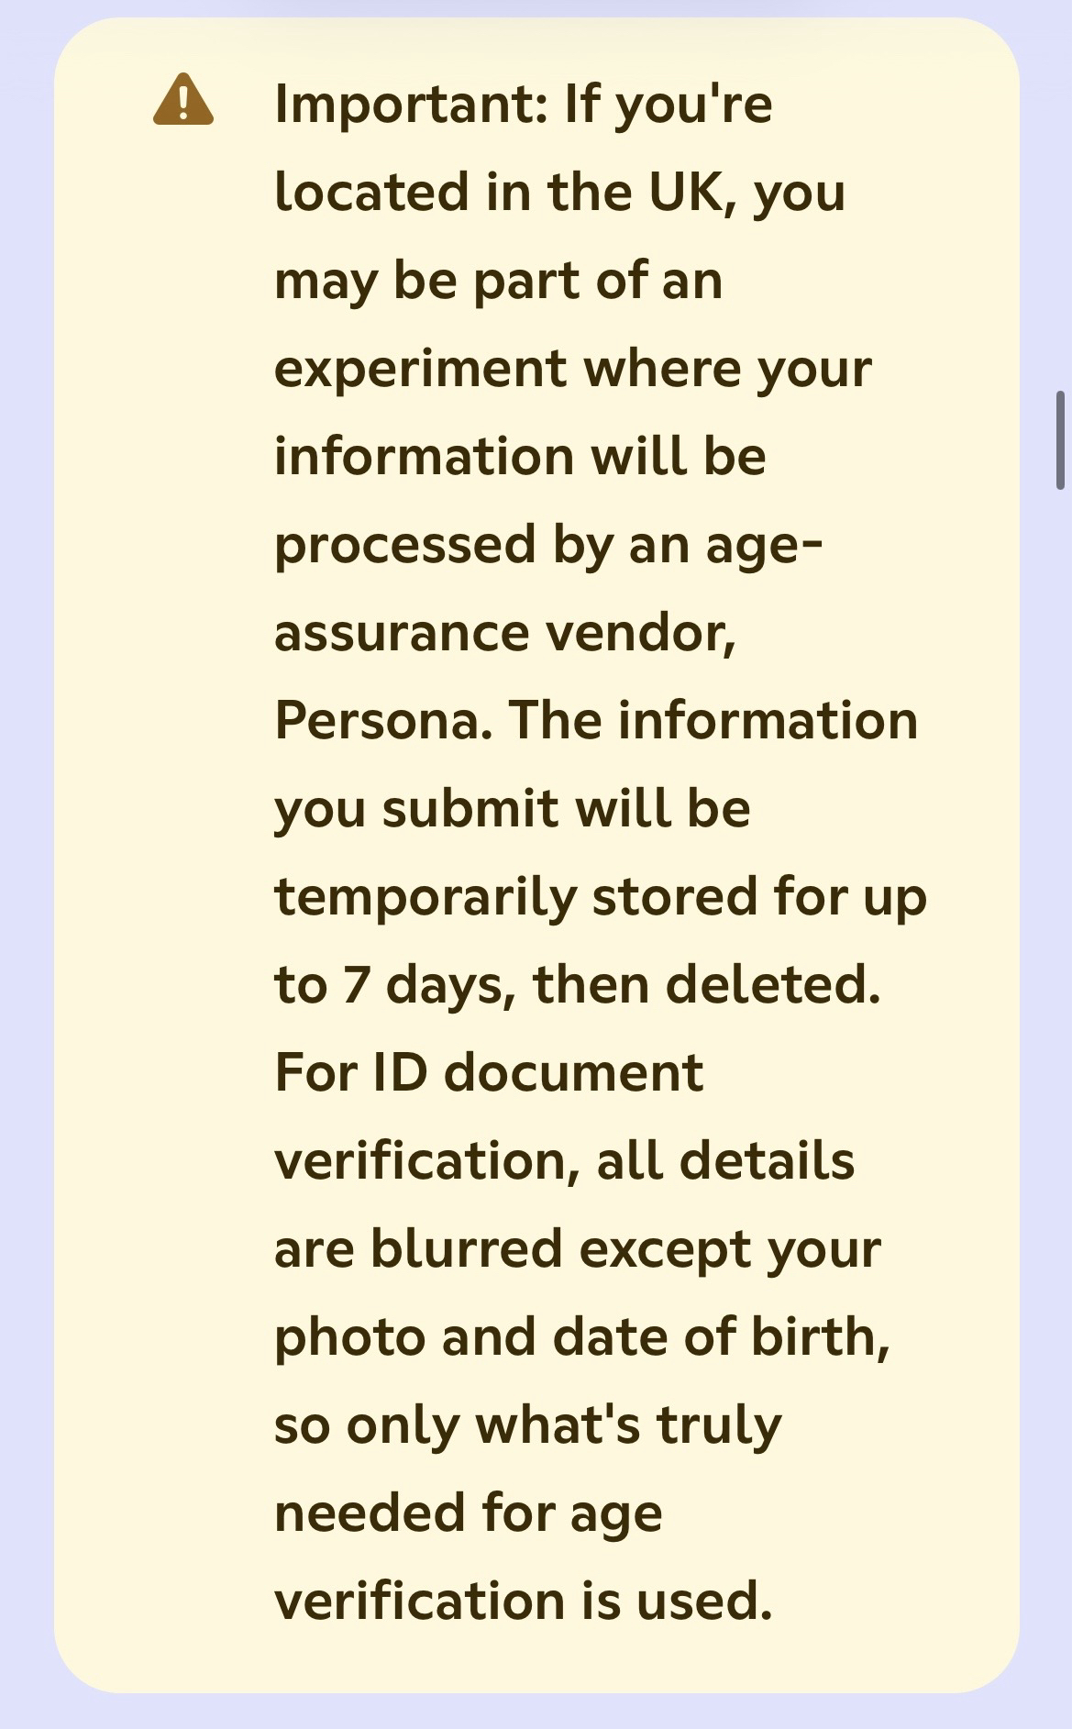
Task: Click the line "For ID document"
Action: coord(489,1072)
